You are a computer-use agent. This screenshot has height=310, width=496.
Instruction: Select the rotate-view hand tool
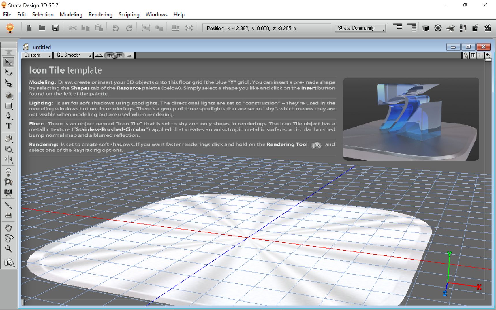[x=9, y=238]
